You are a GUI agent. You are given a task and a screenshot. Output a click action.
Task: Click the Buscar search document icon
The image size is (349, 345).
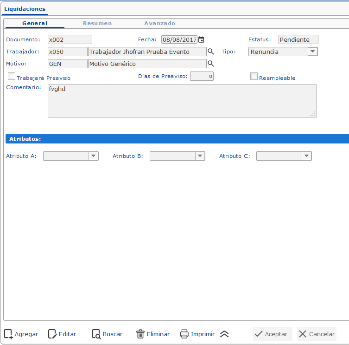(96, 334)
